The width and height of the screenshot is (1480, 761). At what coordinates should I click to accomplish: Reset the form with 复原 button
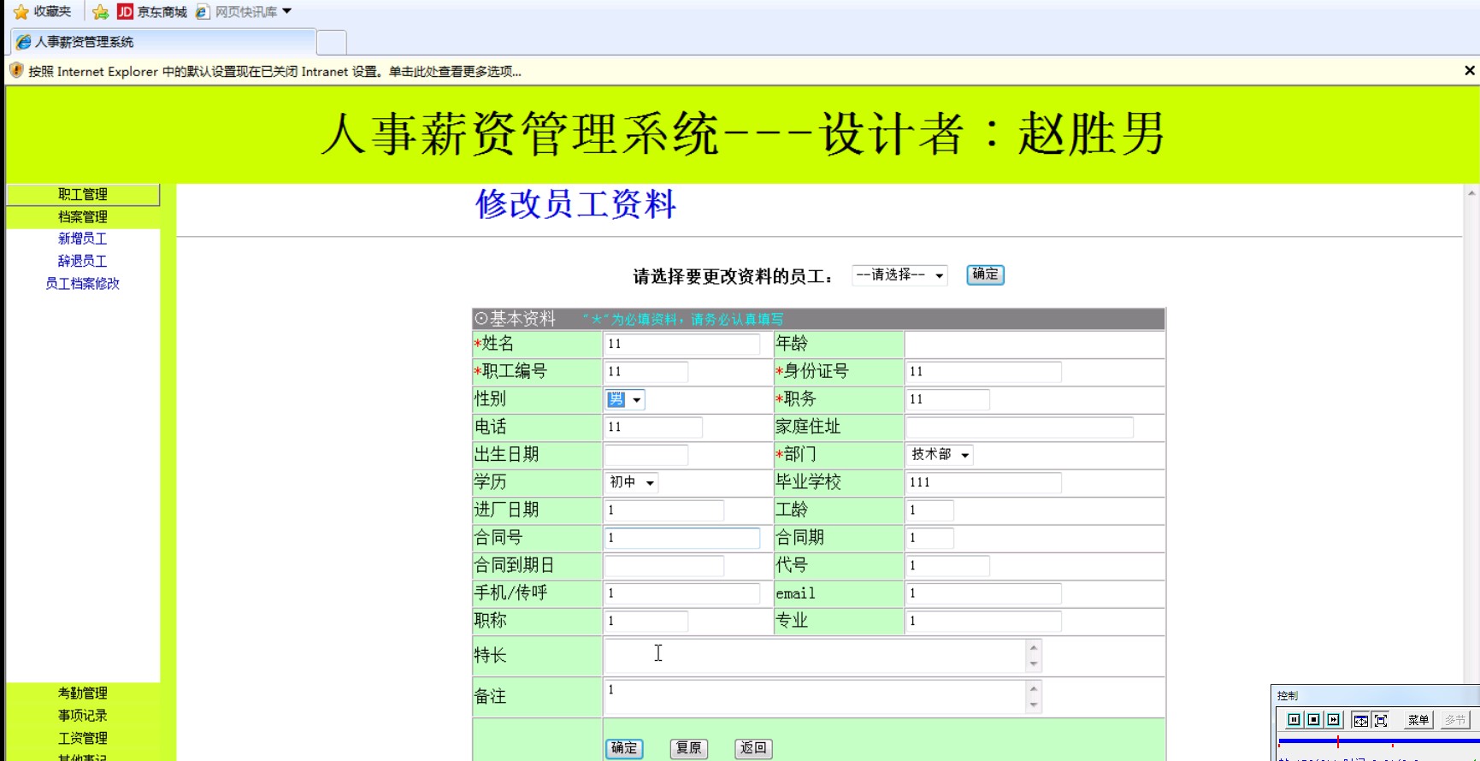[688, 748]
